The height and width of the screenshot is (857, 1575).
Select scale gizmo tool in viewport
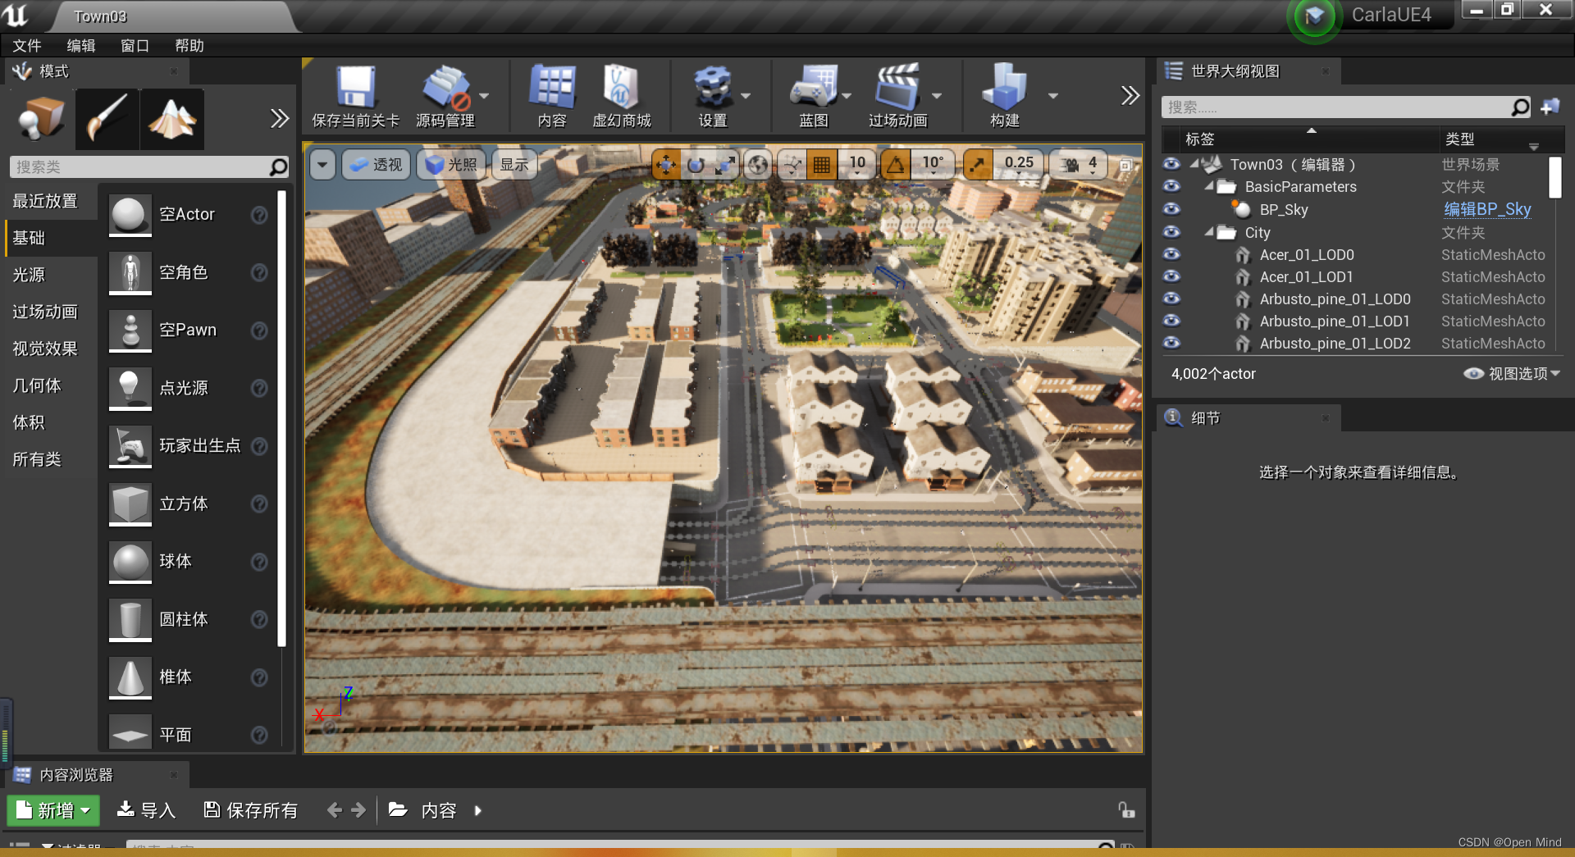pos(724,165)
